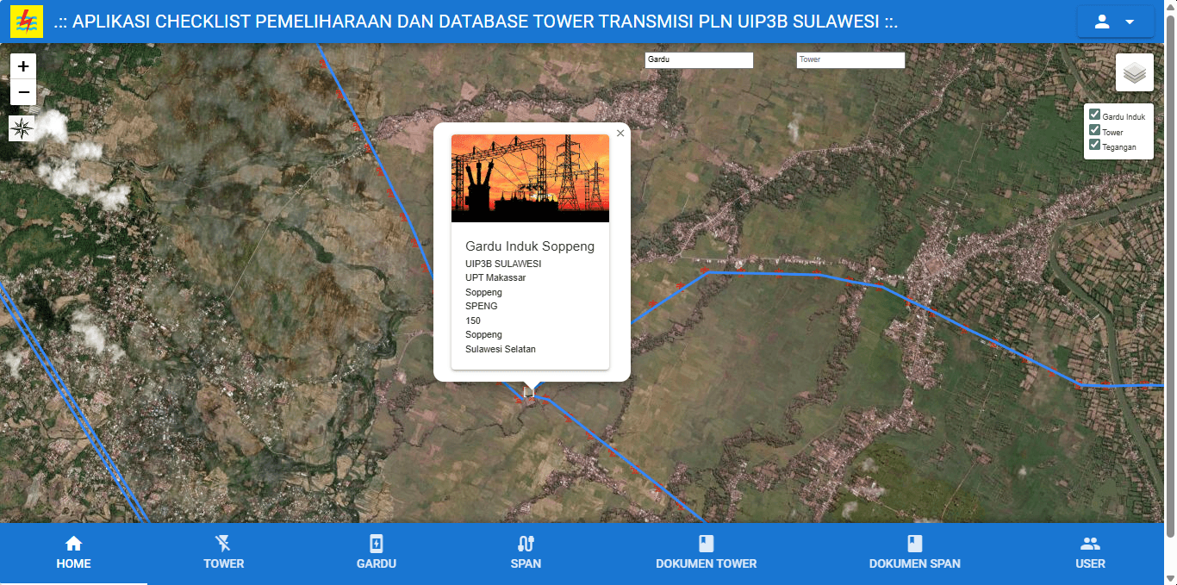This screenshot has width=1177, height=585.
Task: Open the TOWER tab
Action: click(223, 553)
